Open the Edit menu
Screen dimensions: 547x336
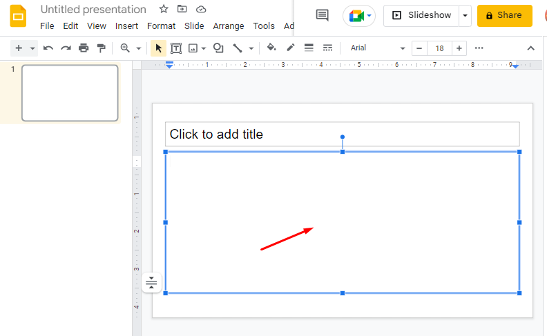coord(70,26)
